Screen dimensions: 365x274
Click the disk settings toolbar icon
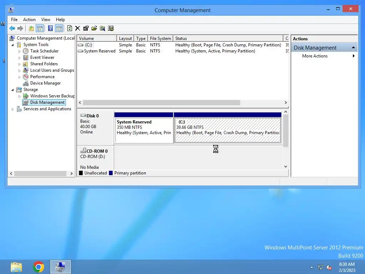click(111, 29)
